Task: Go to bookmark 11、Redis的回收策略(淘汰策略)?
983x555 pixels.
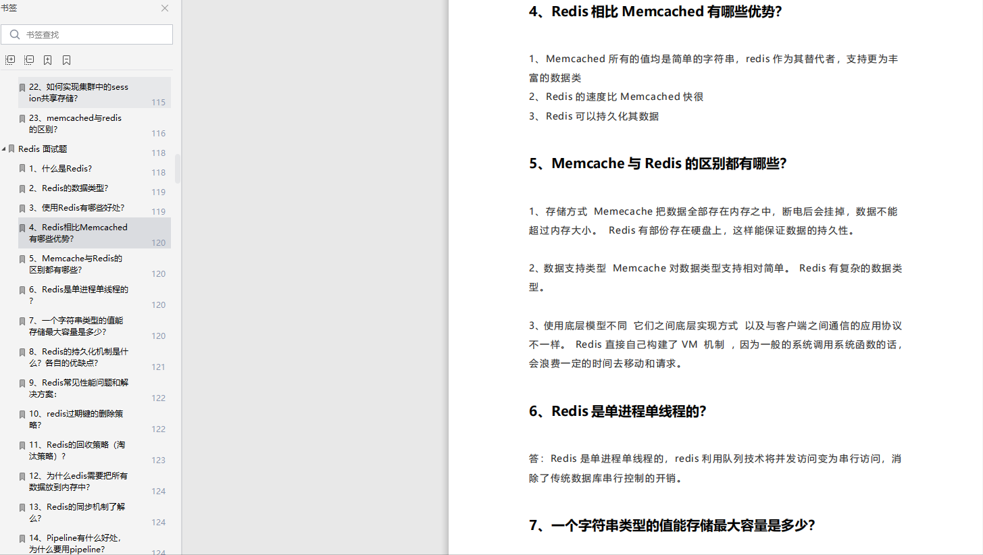Action: pyautogui.click(x=77, y=450)
